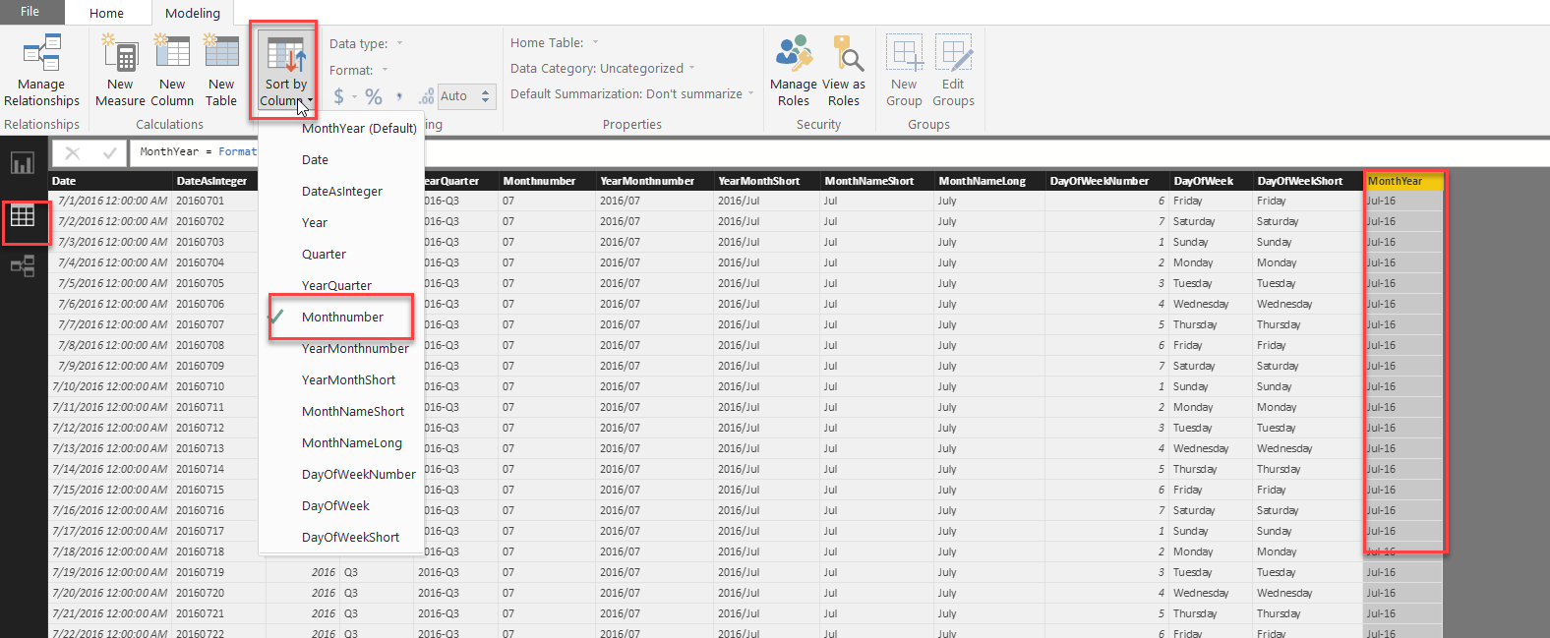
Task: Open Manage Roles
Action: click(794, 70)
